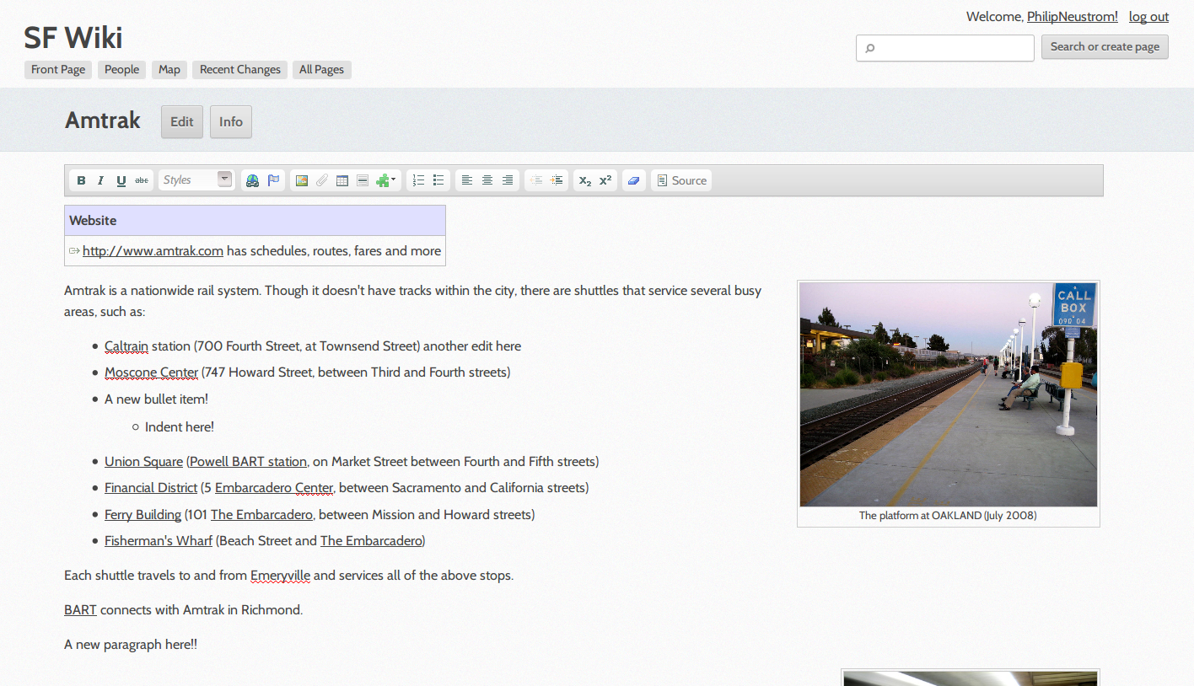Place cursor in 'Indent here!' sub-bullet
The width and height of the screenshot is (1194, 686).
180,427
